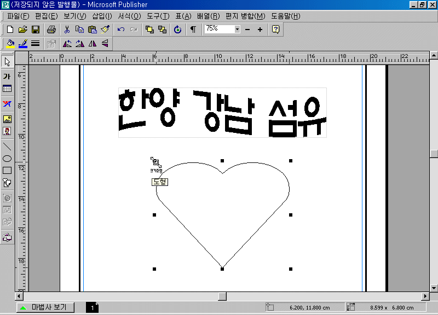Open the 서식(O) menu
Screen dimensions: 438x315
click(x=129, y=16)
